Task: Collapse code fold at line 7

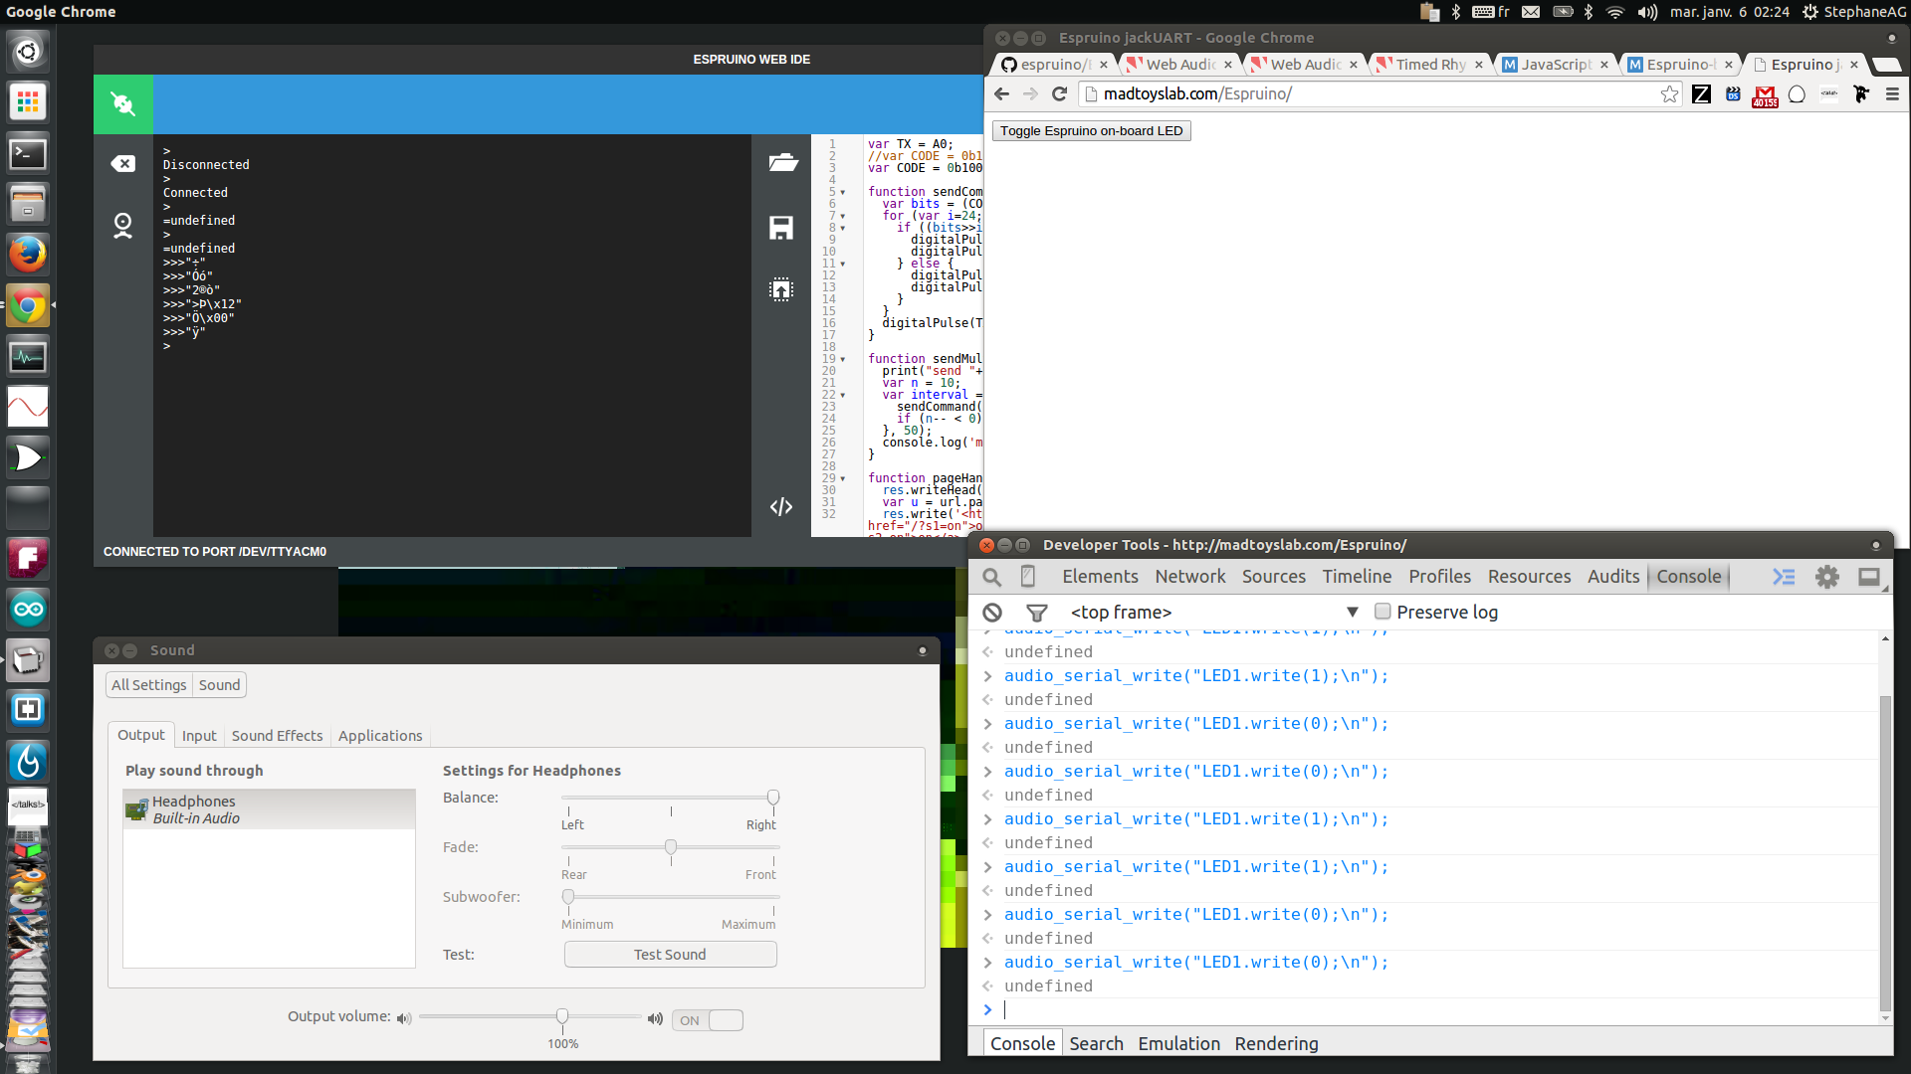Action: coord(843,216)
